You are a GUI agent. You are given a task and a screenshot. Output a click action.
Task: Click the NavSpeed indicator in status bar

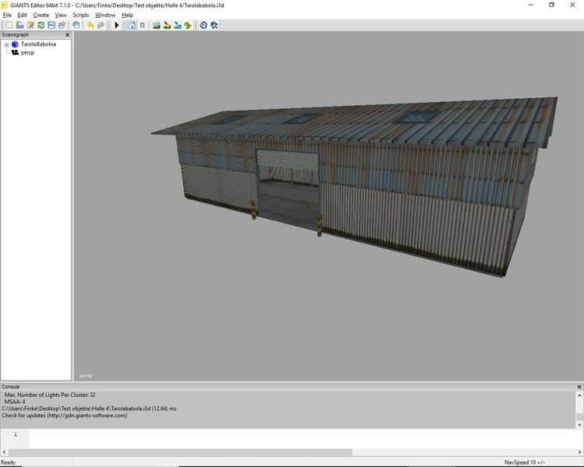pos(526,462)
